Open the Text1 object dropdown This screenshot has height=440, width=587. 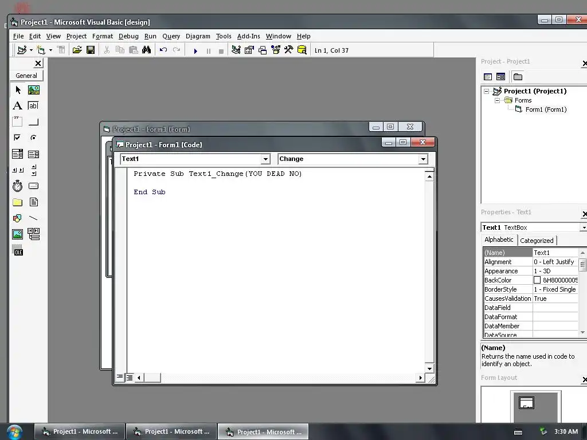265,159
